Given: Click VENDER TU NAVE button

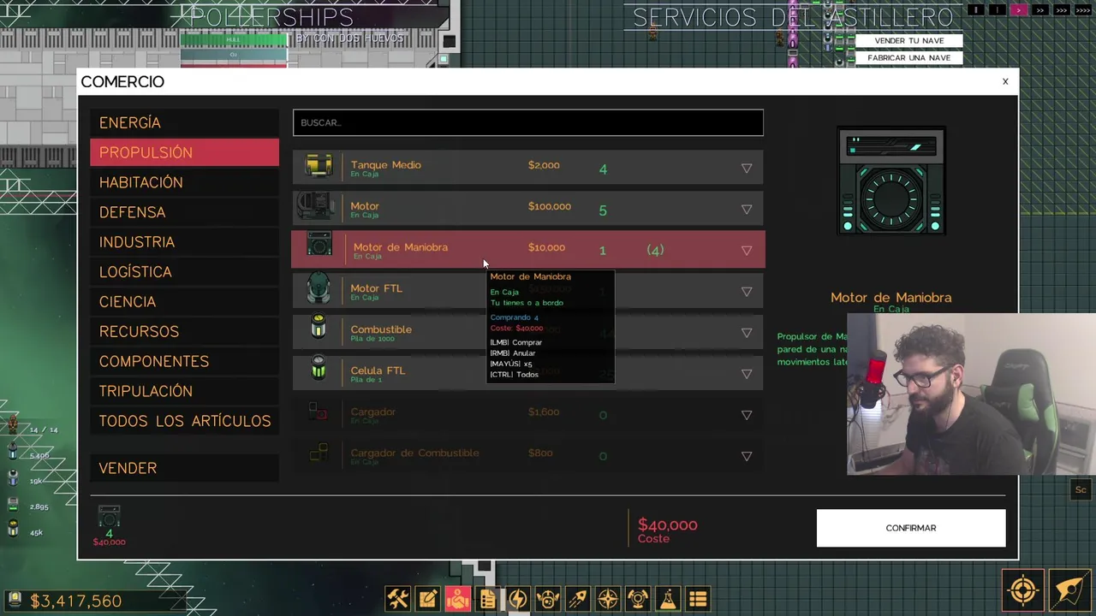Looking at the screenshot, I should click(909, 41).
